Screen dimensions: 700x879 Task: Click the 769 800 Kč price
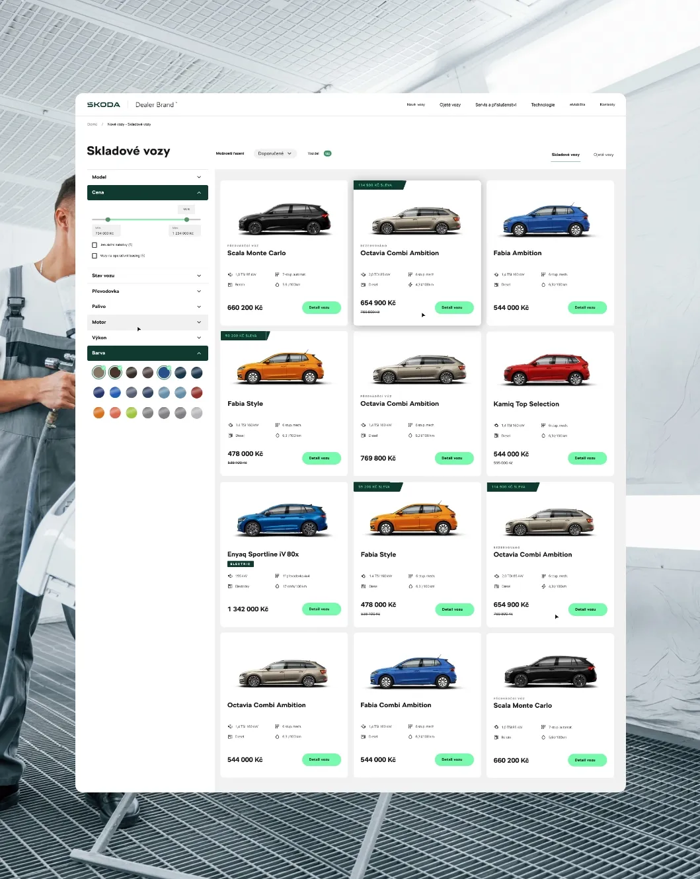(x=378, y=458)
